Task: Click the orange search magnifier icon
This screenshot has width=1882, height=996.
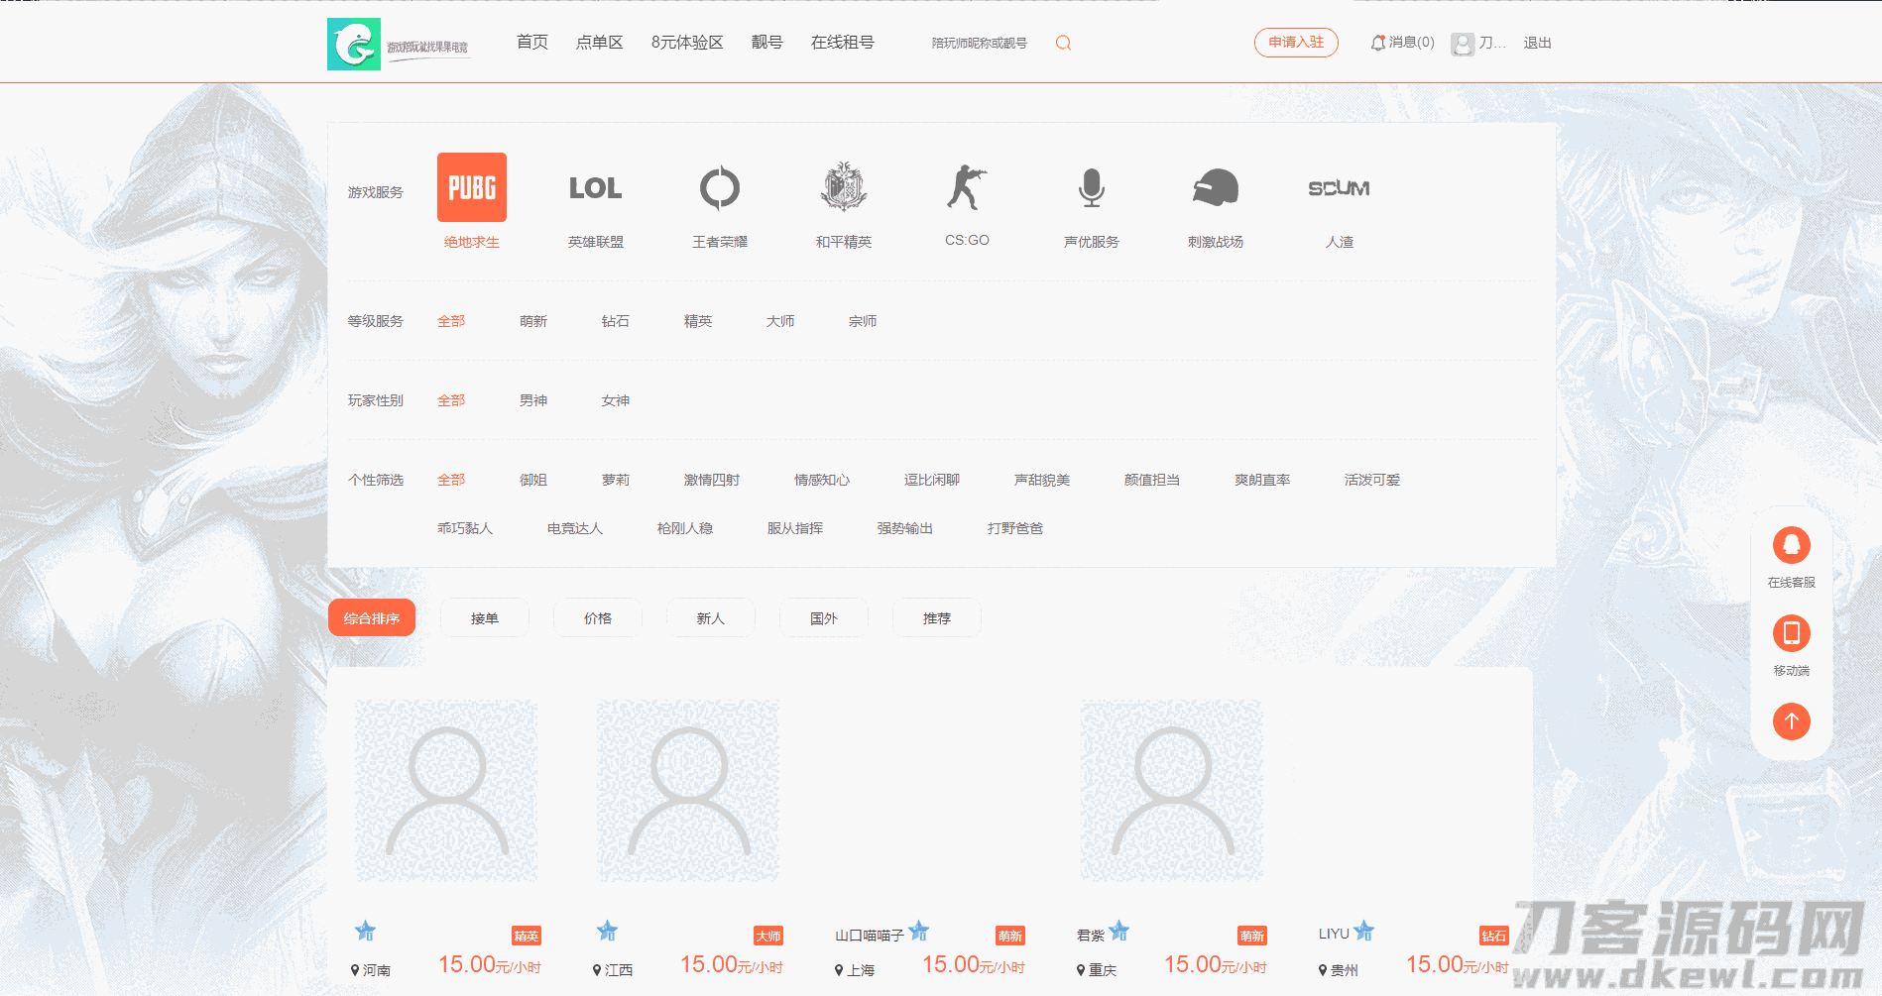Action: point(1063,43)
